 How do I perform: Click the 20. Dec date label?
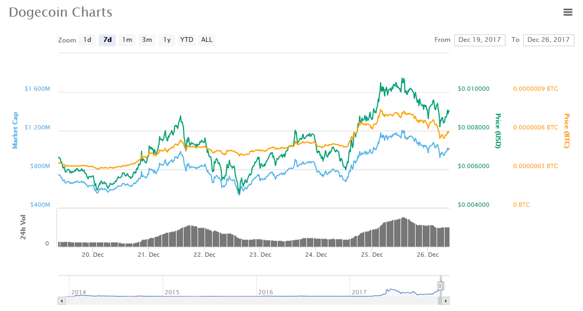(x=93, y=255)
